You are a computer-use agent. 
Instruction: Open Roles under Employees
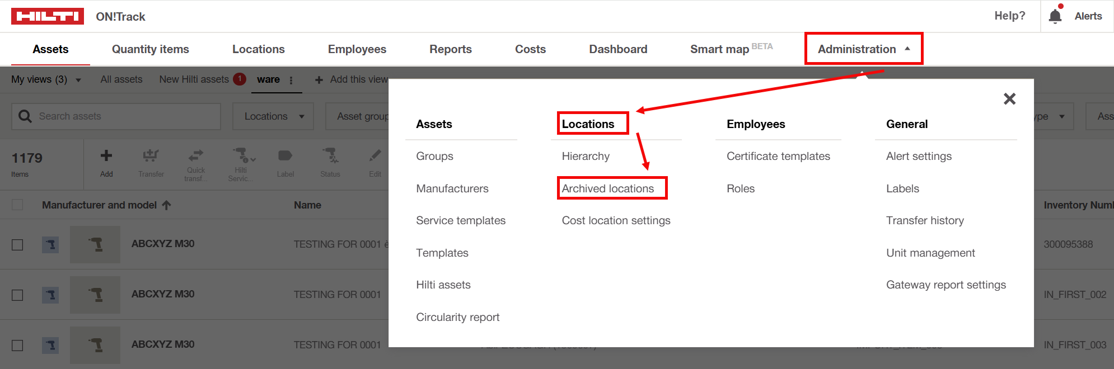point(741,188)
